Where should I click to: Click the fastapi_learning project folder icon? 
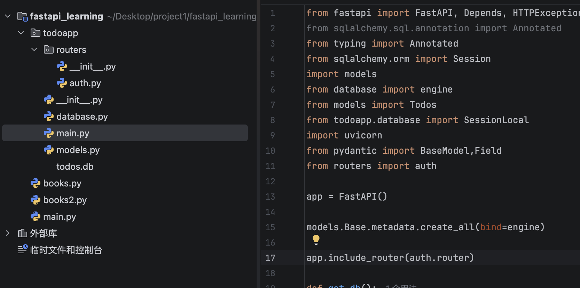(x=23, y=16)
